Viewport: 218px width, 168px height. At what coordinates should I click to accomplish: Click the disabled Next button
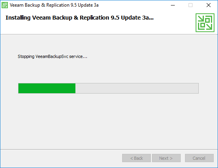click(x=166, y=158)
